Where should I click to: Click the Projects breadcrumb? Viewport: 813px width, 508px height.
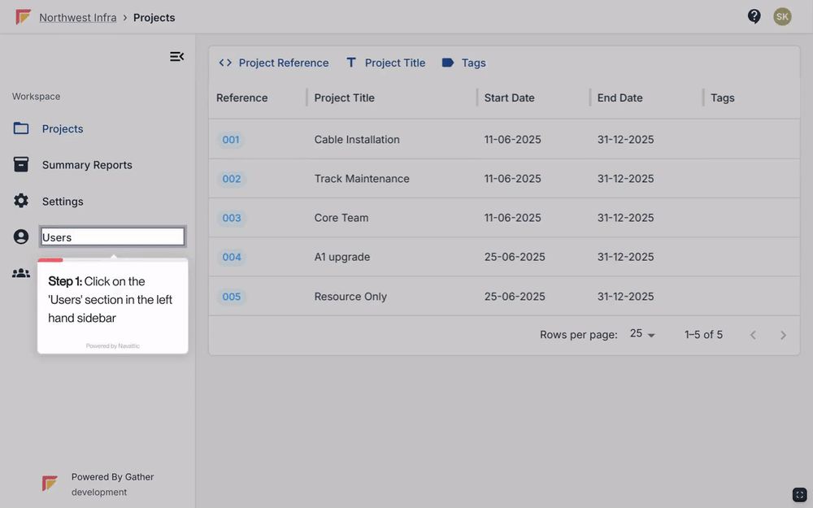154,18
